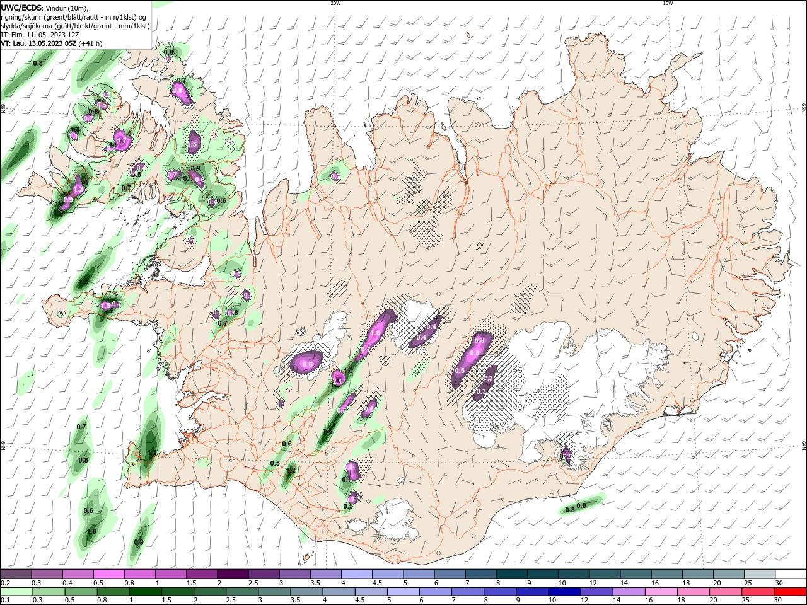Click the rain band off the southeast coast

pyautogui.click(x=582, y=504)
